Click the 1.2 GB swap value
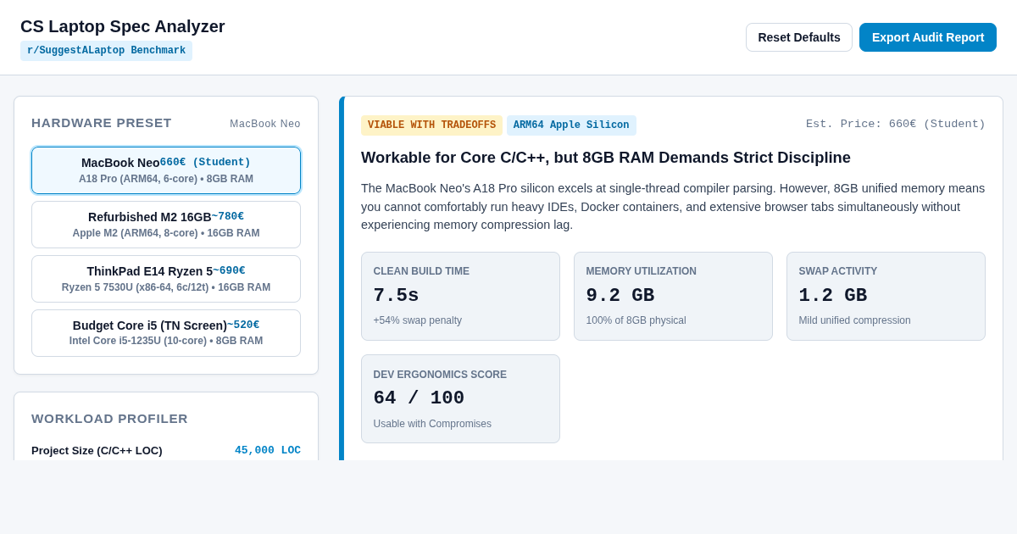Viewport: 1017px width, 534px height. 833,296
